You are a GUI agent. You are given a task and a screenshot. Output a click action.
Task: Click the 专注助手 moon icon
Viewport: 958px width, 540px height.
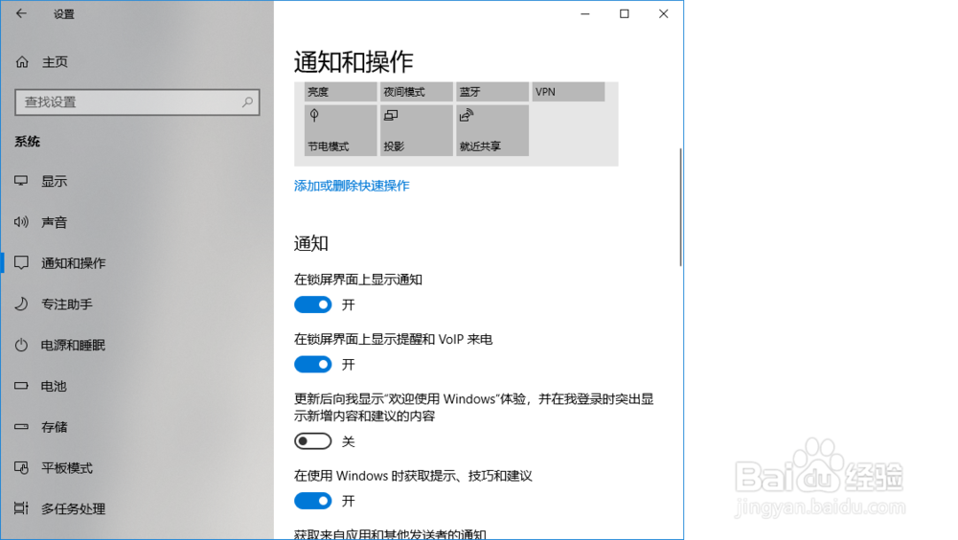pos(21,304)
